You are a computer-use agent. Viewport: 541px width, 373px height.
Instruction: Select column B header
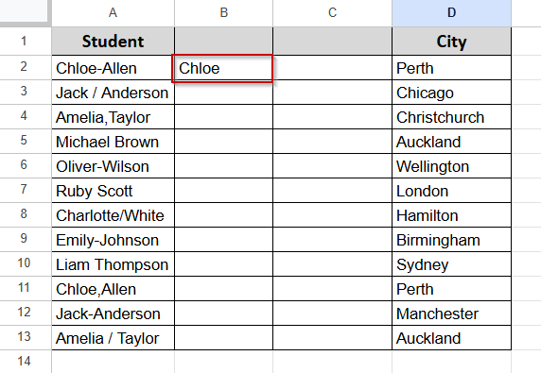(223, 13)
